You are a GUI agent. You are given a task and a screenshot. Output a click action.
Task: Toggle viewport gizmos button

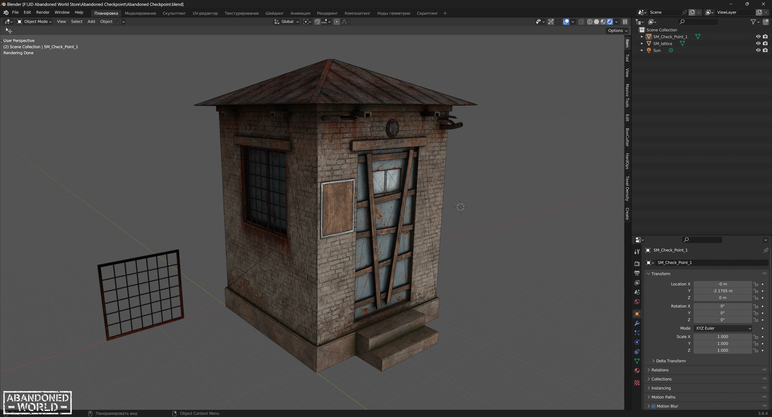click(551, 22)
